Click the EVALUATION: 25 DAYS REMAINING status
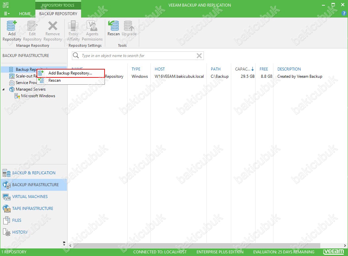Viewport: 348px width, 256px height. [x=284, y=252]
